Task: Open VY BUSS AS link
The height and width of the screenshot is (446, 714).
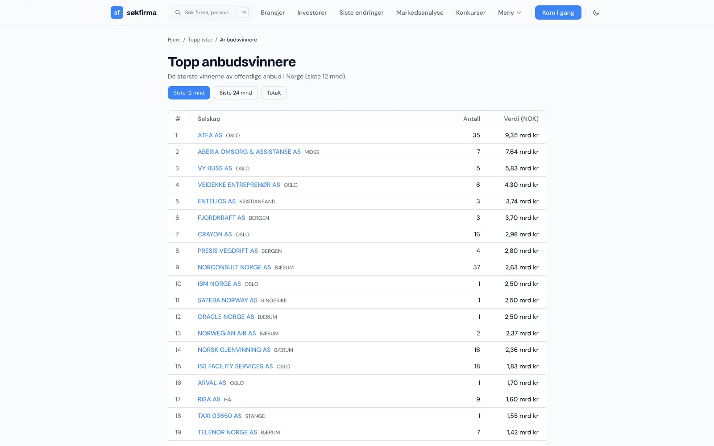Action: click(x=215, y=168)
